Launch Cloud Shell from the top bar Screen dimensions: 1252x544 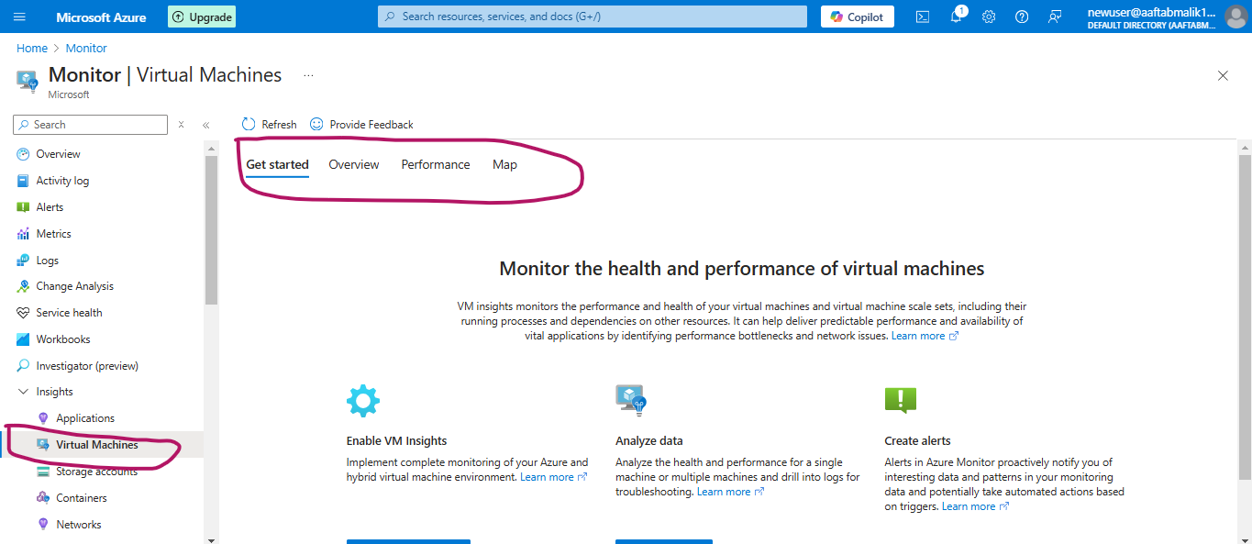click(x=923, y=17)
